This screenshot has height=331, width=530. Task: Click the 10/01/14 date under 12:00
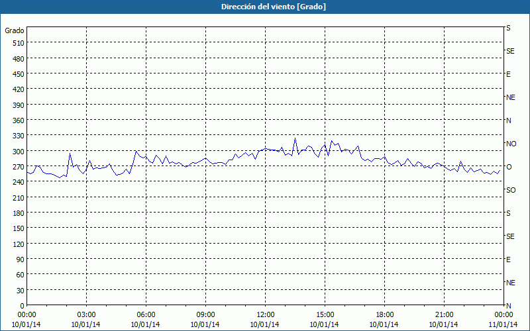pyautogui.click(x=264, y=324)
